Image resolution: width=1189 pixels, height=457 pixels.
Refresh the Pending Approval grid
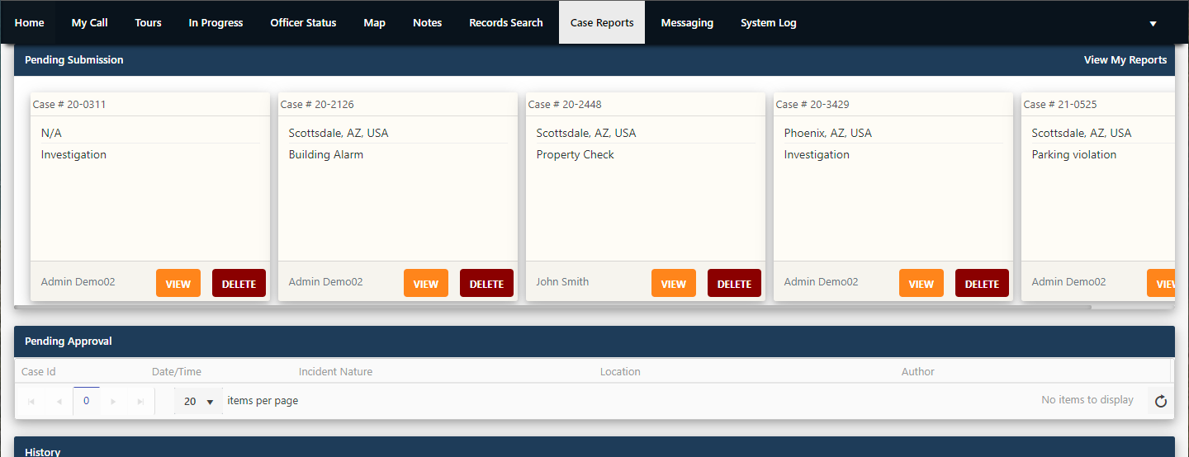pyautogui.click(x=1160, y=401)
